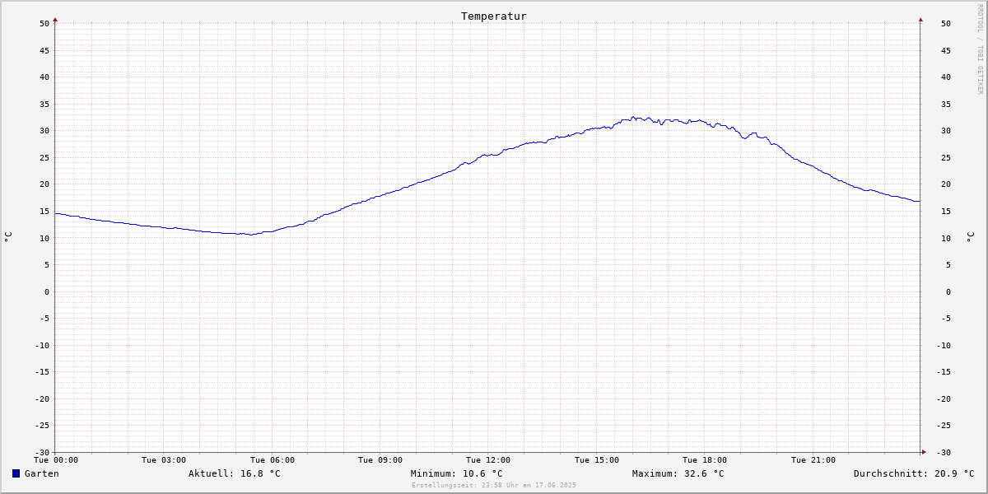Click the "10" label on left temperature axis
The width and height of the screenshot is (988, 494).
coord(44,239)
